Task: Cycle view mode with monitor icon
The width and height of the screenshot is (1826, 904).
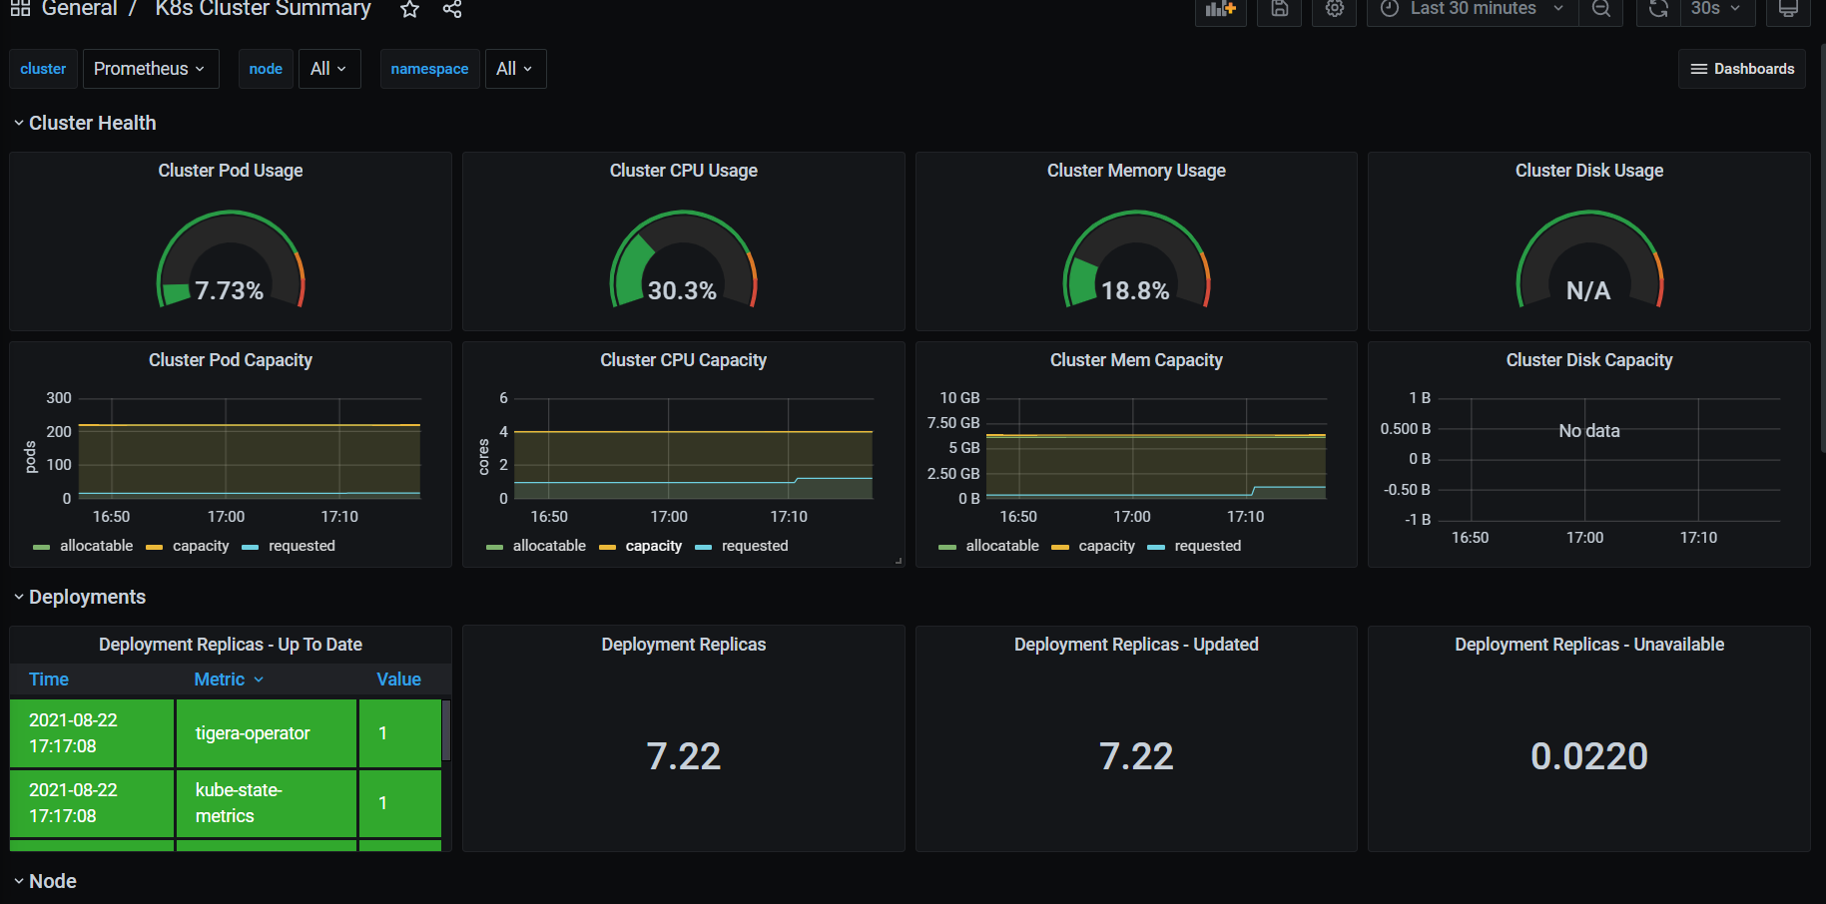Action: coord(1788,9)
